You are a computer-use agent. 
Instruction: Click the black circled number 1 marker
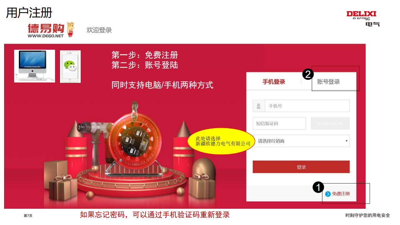tap(318, 187)
